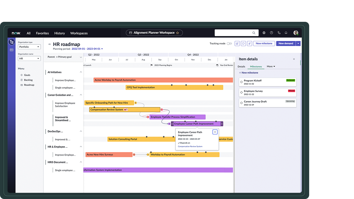
Task: Click the phone icon in header
Action: 279,33
